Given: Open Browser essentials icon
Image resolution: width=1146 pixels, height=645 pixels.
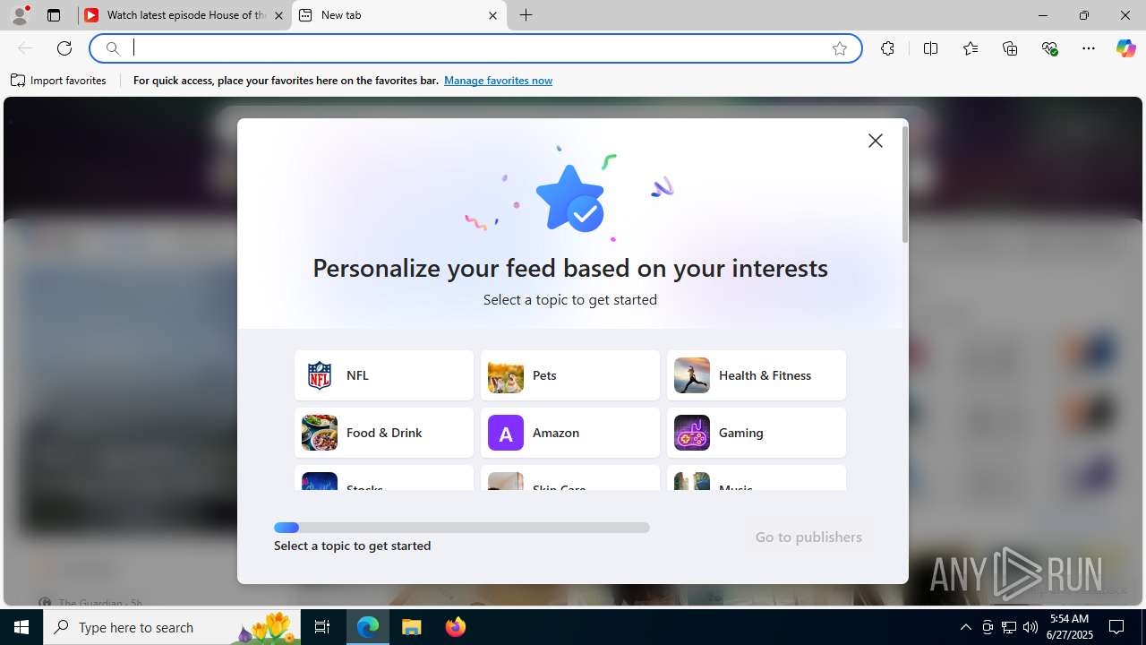Looking at the screenshot, I should [1050, 48].
